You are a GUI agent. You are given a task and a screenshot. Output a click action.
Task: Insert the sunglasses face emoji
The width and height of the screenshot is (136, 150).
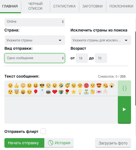coord(42,85)
